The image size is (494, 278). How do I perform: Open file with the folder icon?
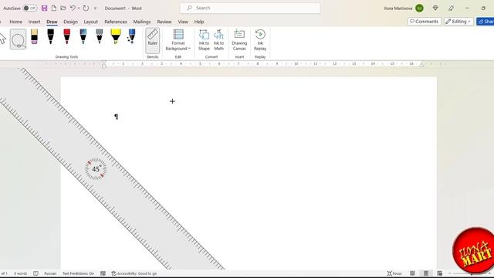pyautogui.click(x=63, y=8)
